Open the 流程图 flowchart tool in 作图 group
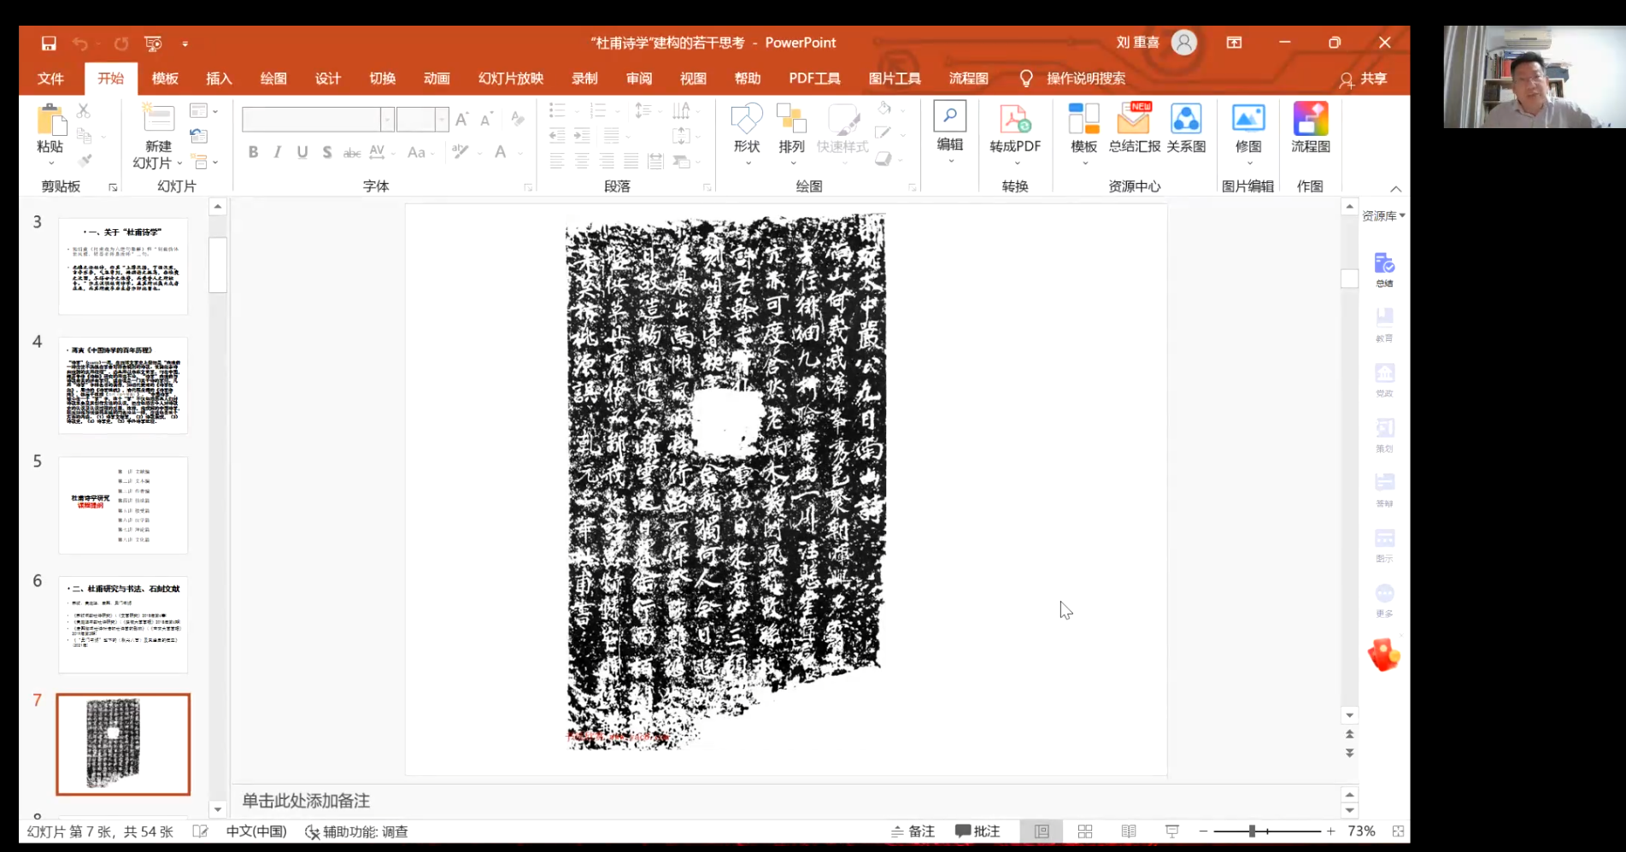 (x=1311, y=128)
